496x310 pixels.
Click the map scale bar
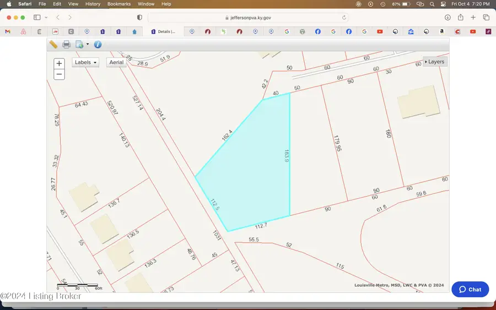pos(78,286)
